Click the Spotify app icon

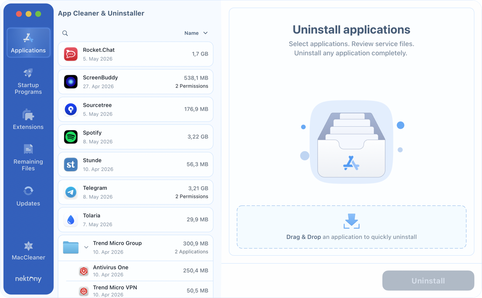coord(71,137)
